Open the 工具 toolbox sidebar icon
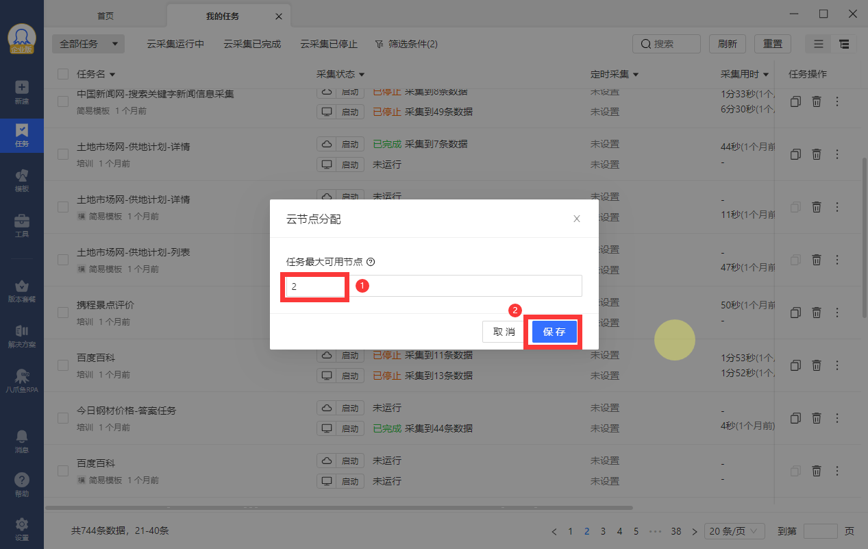 [x=22, y=225]
